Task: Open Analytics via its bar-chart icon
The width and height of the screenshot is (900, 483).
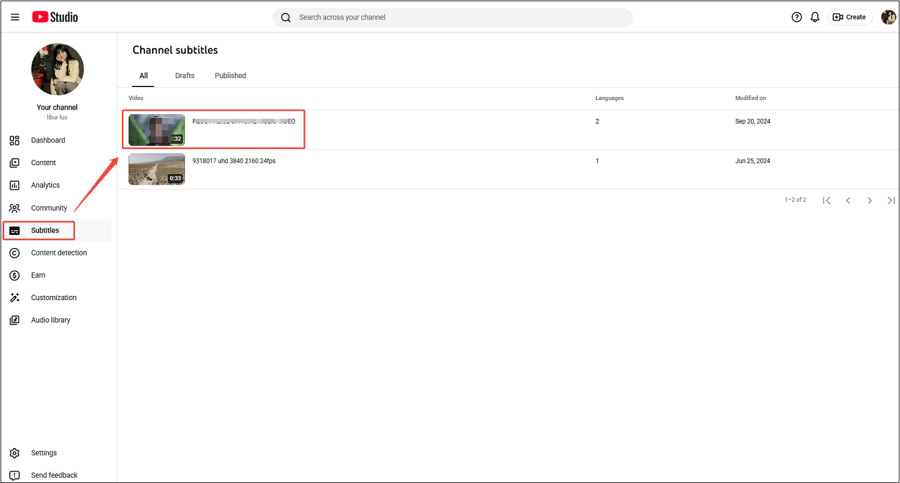Action: point(15,185)
